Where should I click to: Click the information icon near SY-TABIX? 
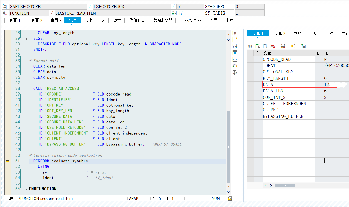182,13
